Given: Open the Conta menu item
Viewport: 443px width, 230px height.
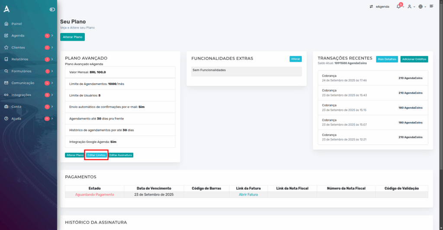Looking at the screenshot, I should (16, 107).
